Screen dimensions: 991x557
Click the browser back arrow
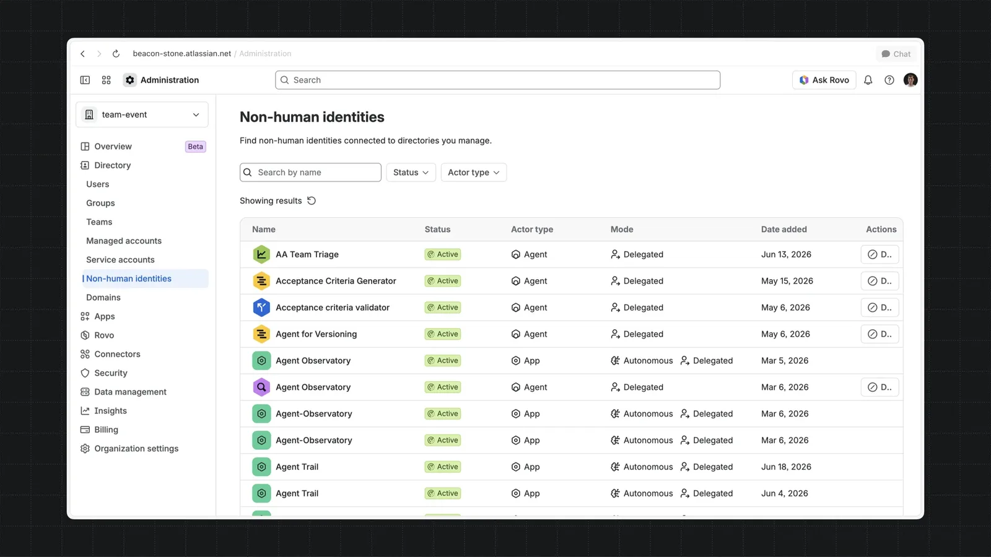click(82, 54)
